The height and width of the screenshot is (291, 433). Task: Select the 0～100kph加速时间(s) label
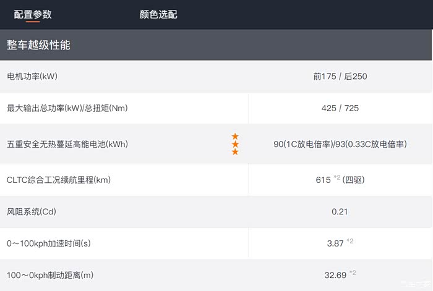[x=49, y=243]
